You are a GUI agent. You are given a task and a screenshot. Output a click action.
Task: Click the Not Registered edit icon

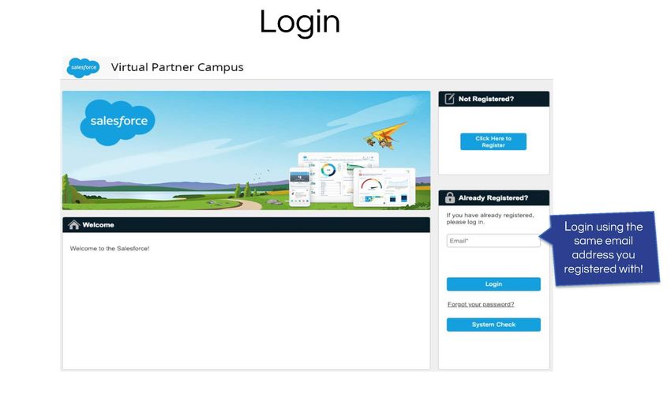449,99
